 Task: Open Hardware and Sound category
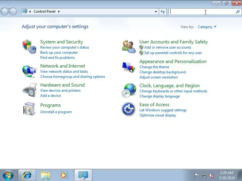62,85
